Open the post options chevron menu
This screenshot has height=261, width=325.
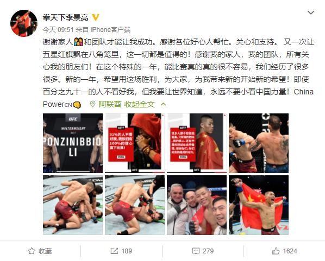(311, 12)
